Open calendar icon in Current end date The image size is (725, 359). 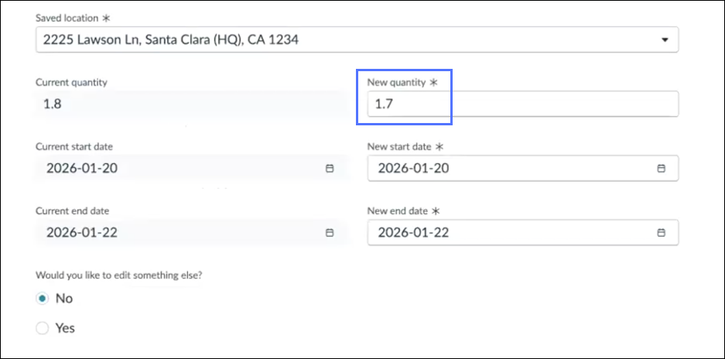tap(330, 232)
